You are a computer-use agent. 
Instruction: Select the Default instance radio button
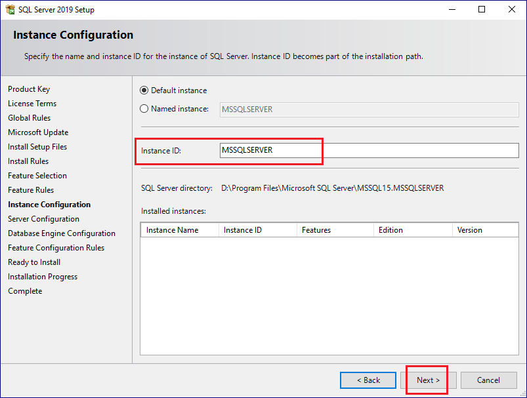point(144,90)
